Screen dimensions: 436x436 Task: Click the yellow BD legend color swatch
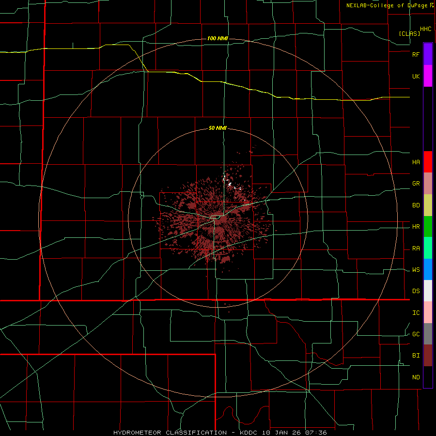tap(428, 205)
